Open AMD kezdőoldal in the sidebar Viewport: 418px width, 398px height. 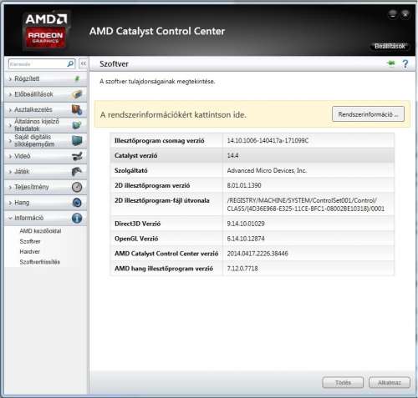coord(40,231)
